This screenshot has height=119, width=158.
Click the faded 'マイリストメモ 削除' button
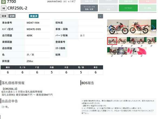[108, 8]
